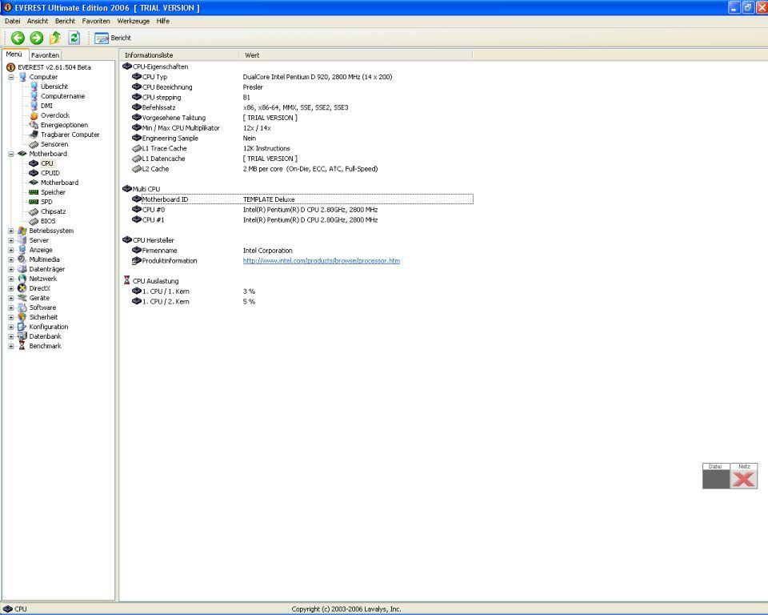768x615 pixels.
Task: Select the Firmenname row
Action: click(x=298, y=251)
